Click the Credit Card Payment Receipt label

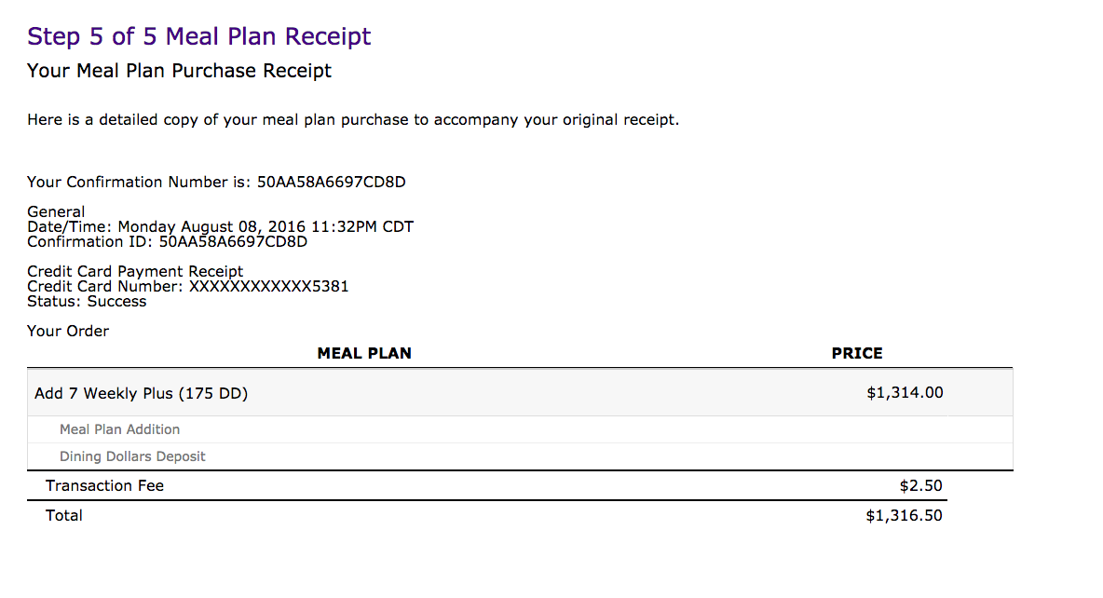tap(135, 272)
